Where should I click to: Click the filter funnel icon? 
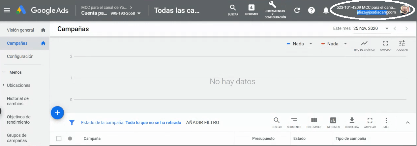72,123
